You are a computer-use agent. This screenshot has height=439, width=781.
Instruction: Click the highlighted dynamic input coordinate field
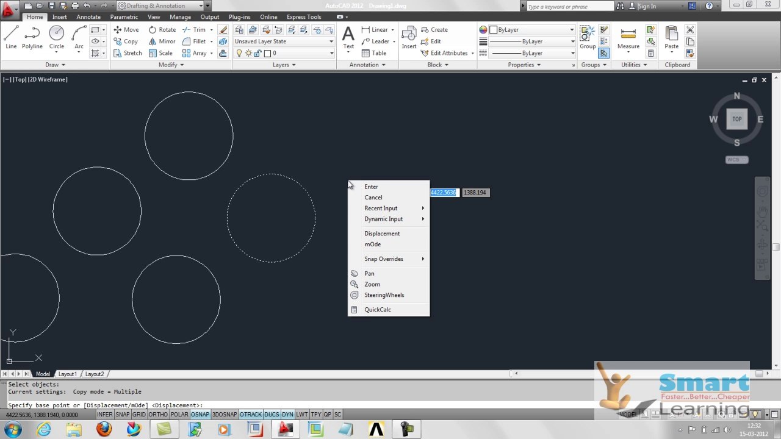point(444,193)
